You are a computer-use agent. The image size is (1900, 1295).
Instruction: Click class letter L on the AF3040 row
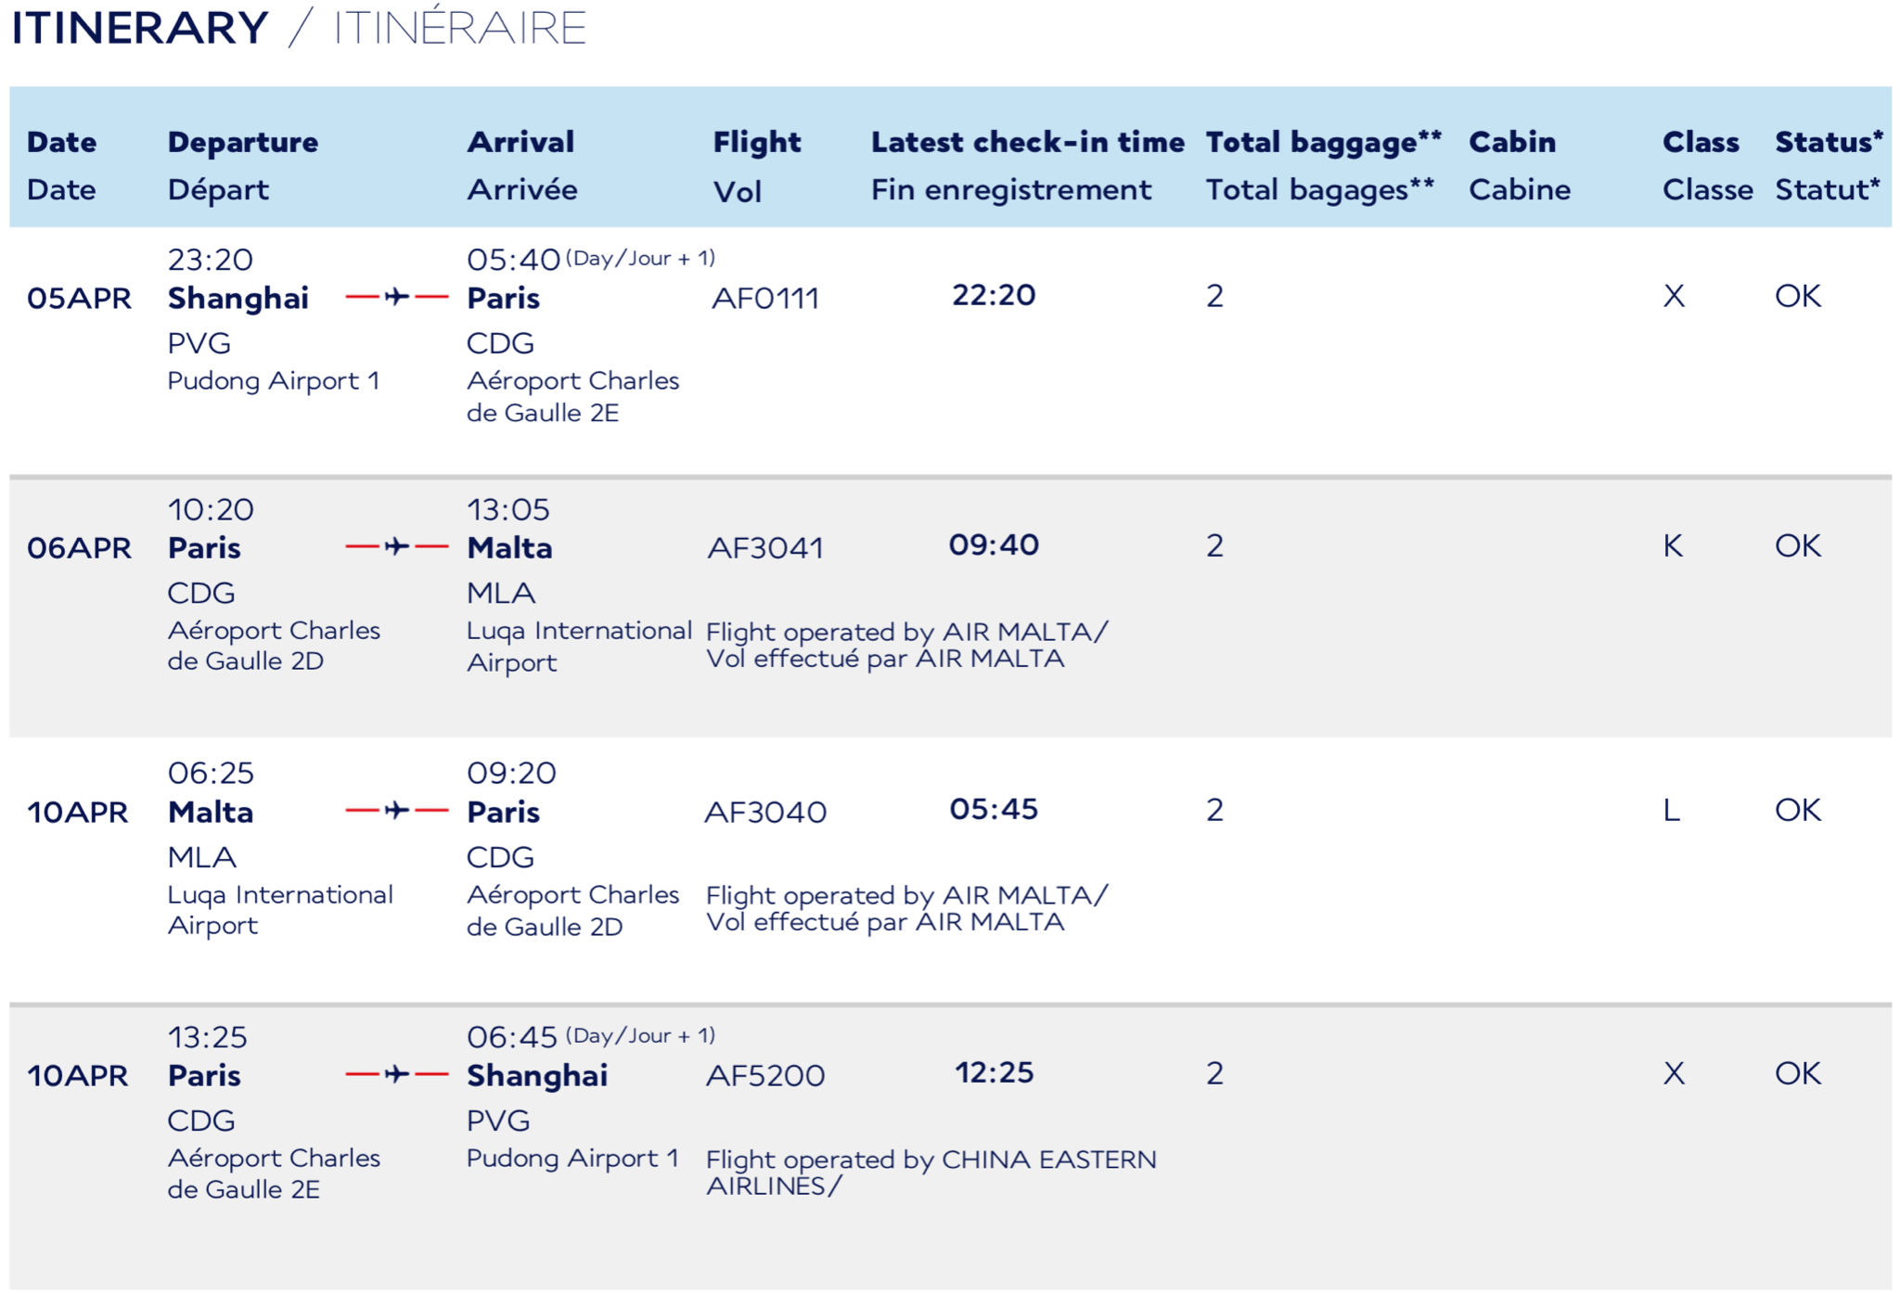click(x=1672, y=811)
